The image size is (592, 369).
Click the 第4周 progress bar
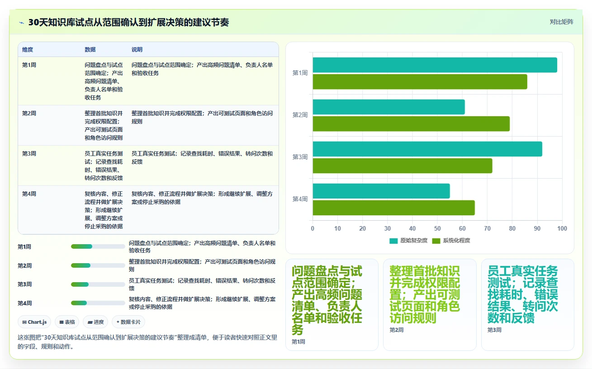(98, 303)
